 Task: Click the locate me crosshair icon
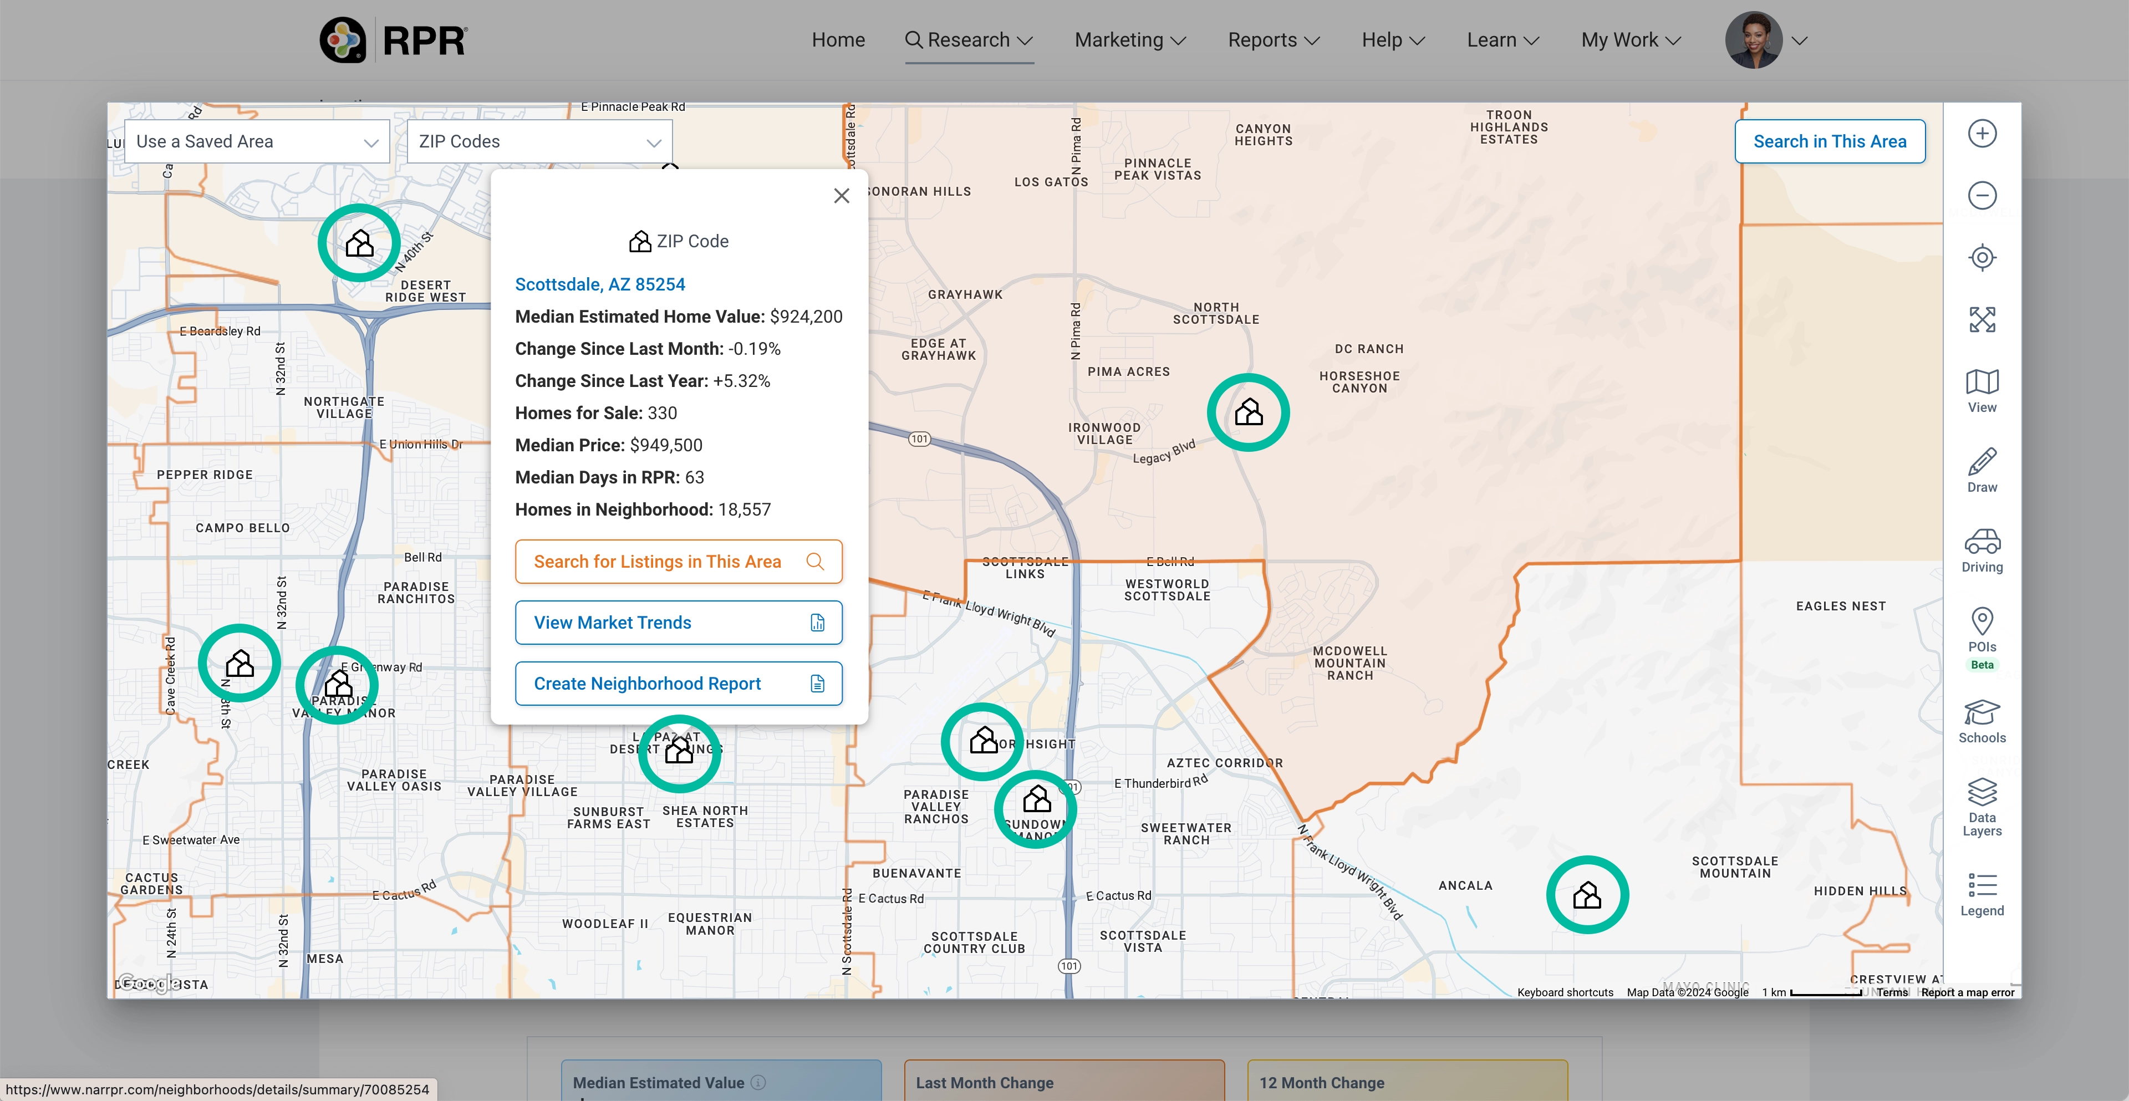tap(1981, 258)
